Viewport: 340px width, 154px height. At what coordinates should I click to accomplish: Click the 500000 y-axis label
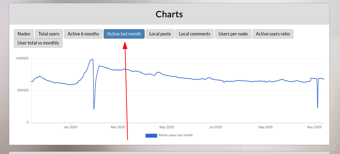click(x=22, y=91)
